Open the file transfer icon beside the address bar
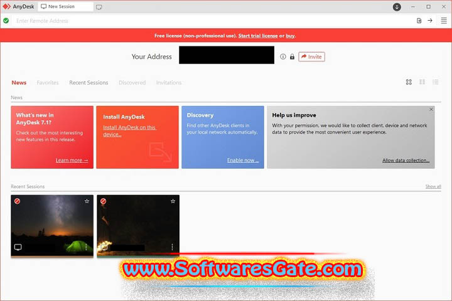Image resolution: width=452 pixels, height=301 pixels. click(x=419, y=21)
